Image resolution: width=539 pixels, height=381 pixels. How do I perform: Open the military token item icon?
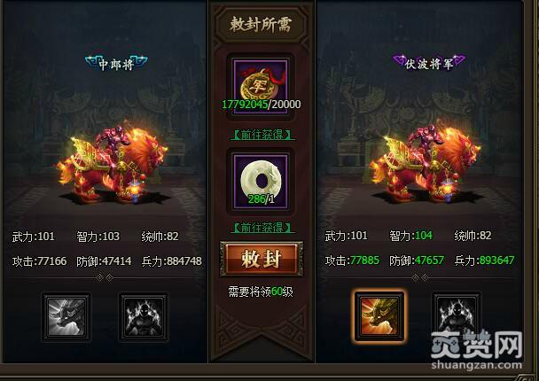pyautogui.click(x=261, y=86)
